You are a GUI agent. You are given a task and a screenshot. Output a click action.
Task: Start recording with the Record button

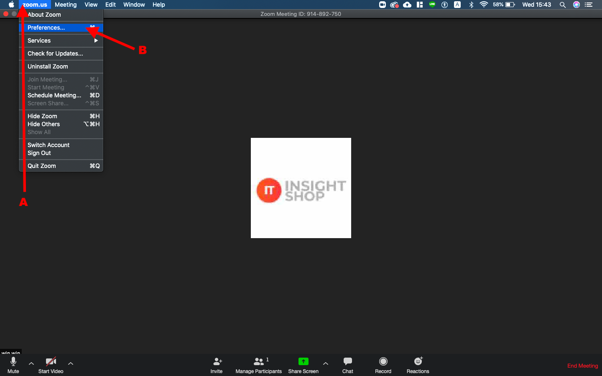[x=383, y=365]
